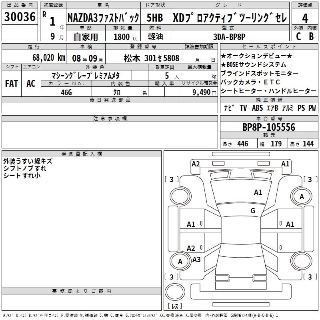Click the 注意事項欄 header

(x=110, y=118)
